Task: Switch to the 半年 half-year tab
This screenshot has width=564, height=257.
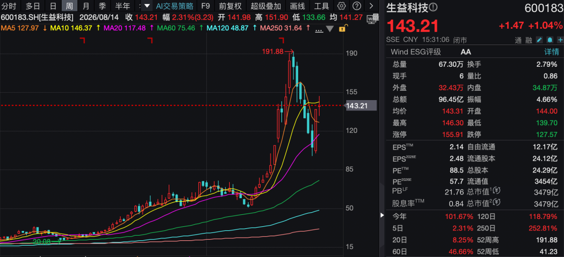Action: click(123, 6)
